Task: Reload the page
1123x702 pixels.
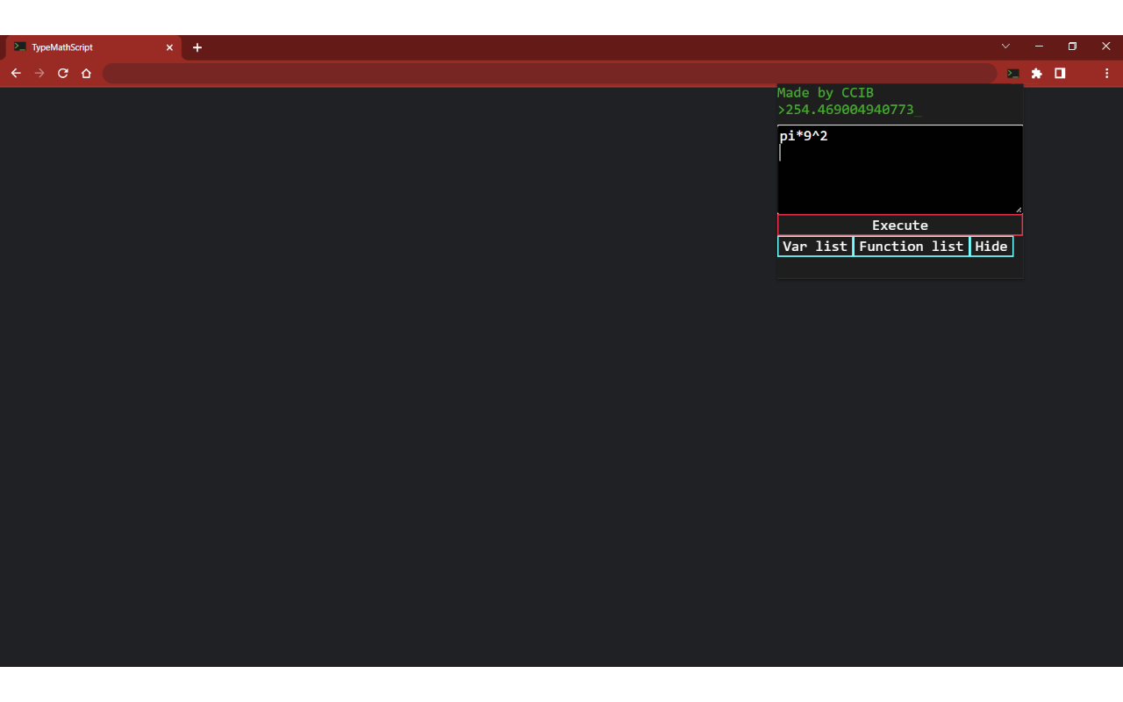Action: (63, 74)
